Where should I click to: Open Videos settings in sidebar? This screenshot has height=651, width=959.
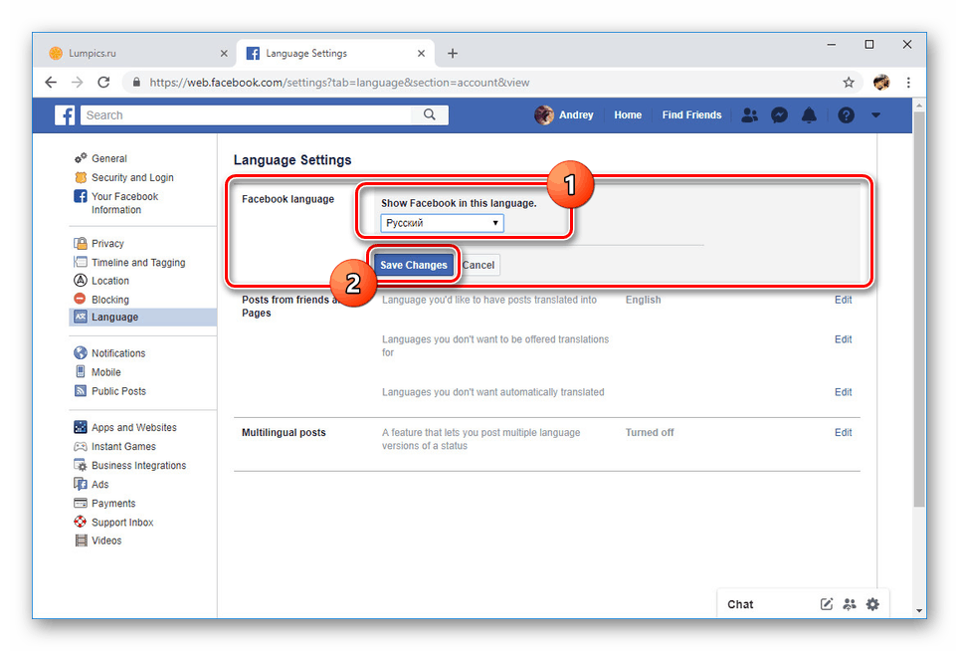pos(106,541)
